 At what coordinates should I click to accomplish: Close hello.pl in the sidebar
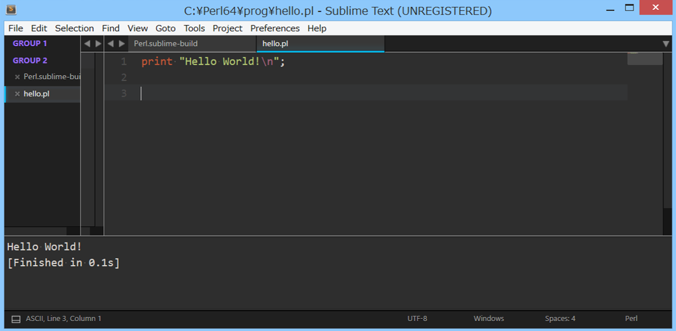17,94
